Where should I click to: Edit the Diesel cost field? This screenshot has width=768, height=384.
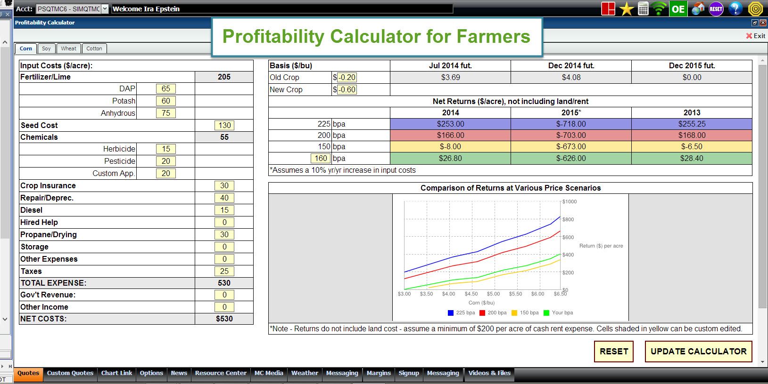click(x=224, y=210)
